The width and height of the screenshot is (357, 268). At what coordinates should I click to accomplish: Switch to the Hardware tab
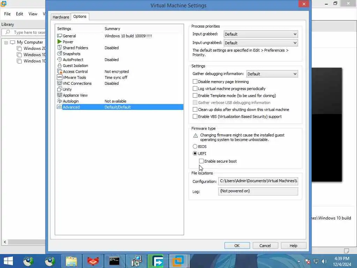coord(61,17)
